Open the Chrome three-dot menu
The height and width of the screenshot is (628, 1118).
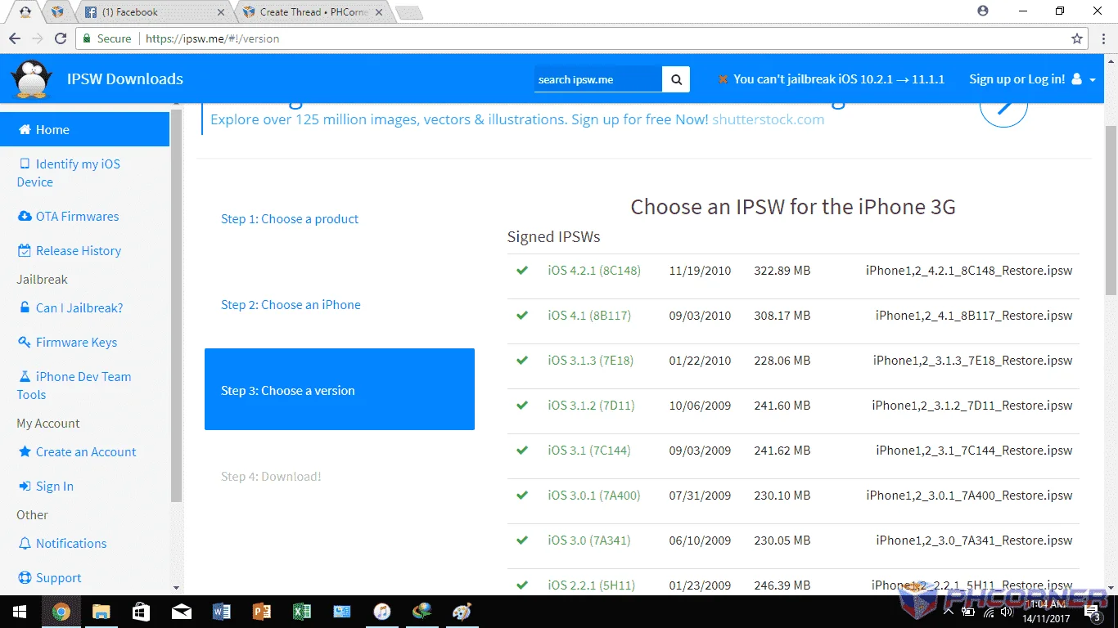click(x=1102, y=38)
